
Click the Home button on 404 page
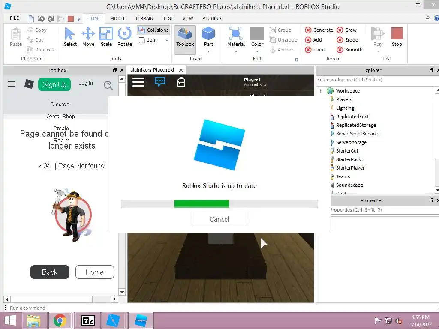95,272
